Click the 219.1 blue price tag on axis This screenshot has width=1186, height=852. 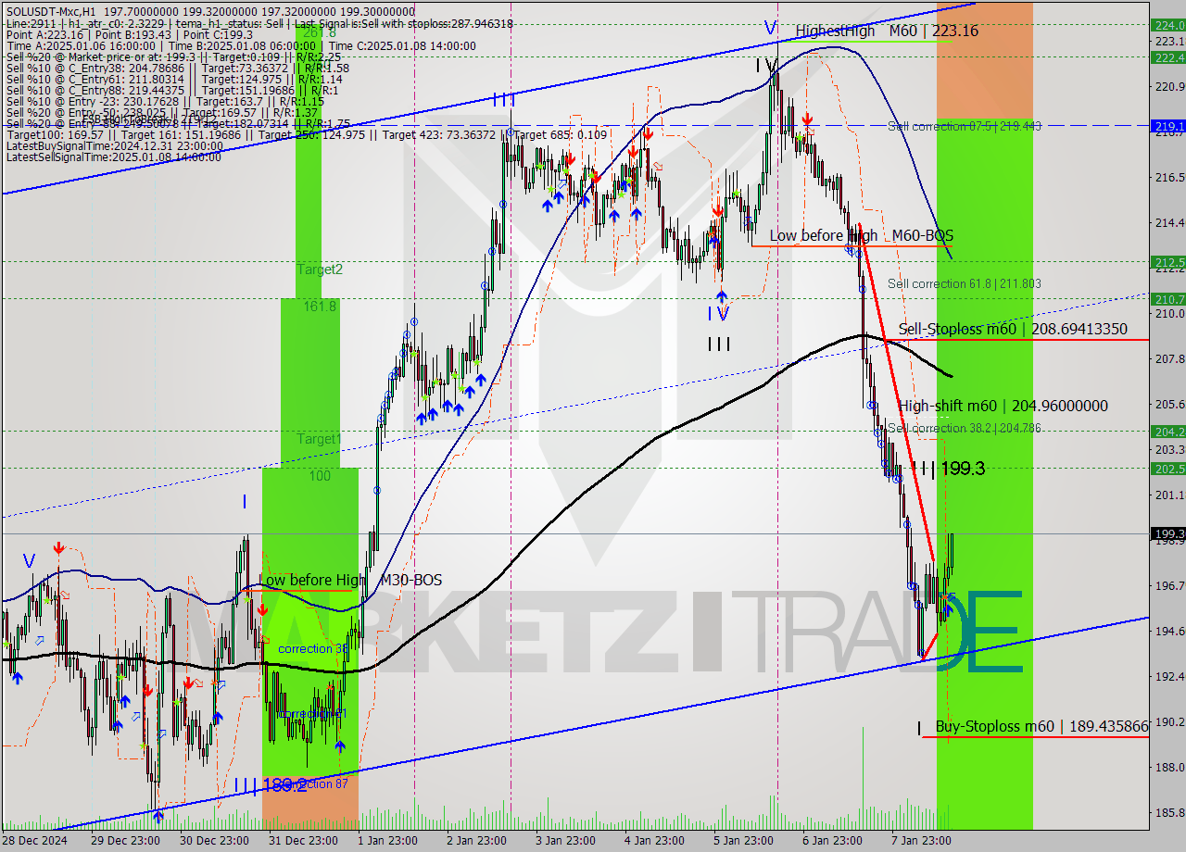click(1167, 125)
